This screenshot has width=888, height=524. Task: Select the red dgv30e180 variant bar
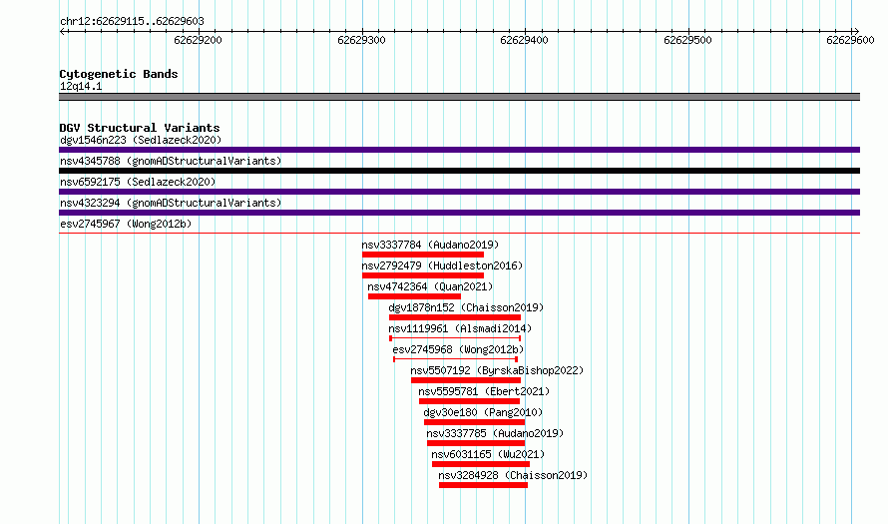(475, 422)
